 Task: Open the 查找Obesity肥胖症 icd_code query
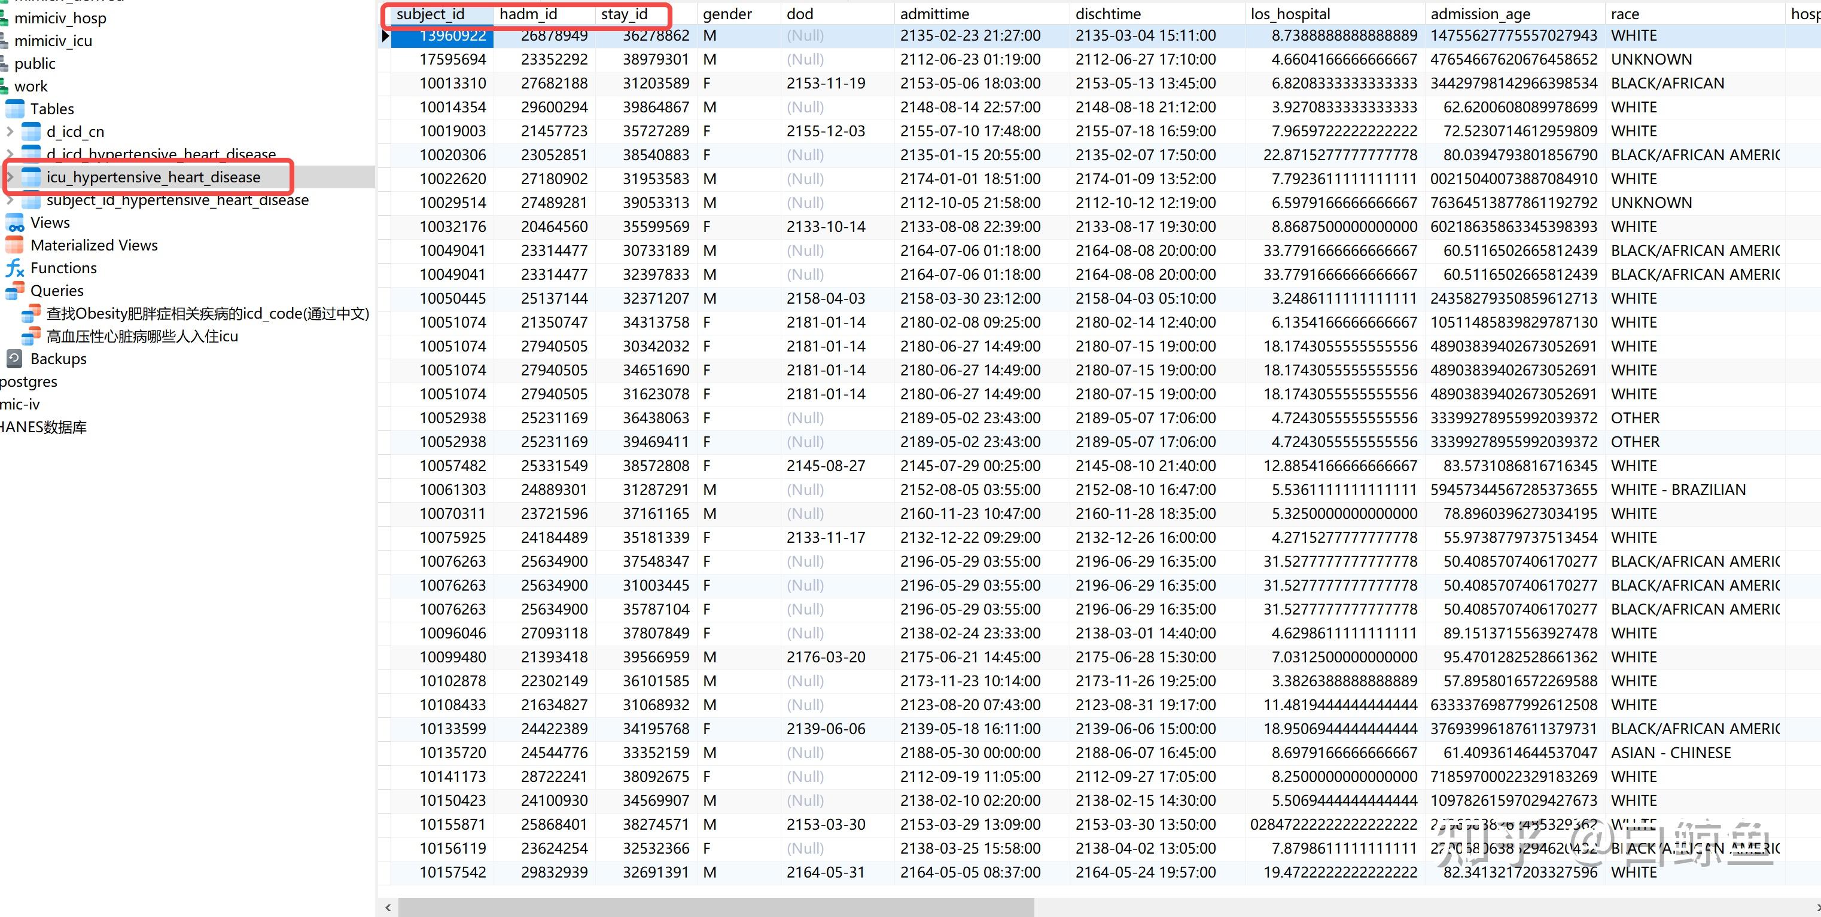tap(207, 314)
